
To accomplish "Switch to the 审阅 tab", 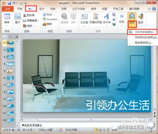I will tap(94, 9).
